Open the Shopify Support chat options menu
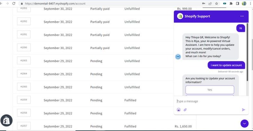This screenshot has width=253, height=131. [242, 16]
